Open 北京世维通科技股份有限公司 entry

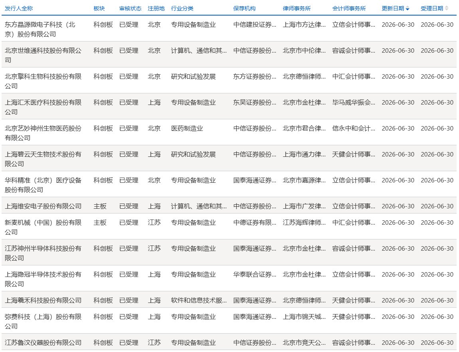pyautogui.click(x=43, y=55)
